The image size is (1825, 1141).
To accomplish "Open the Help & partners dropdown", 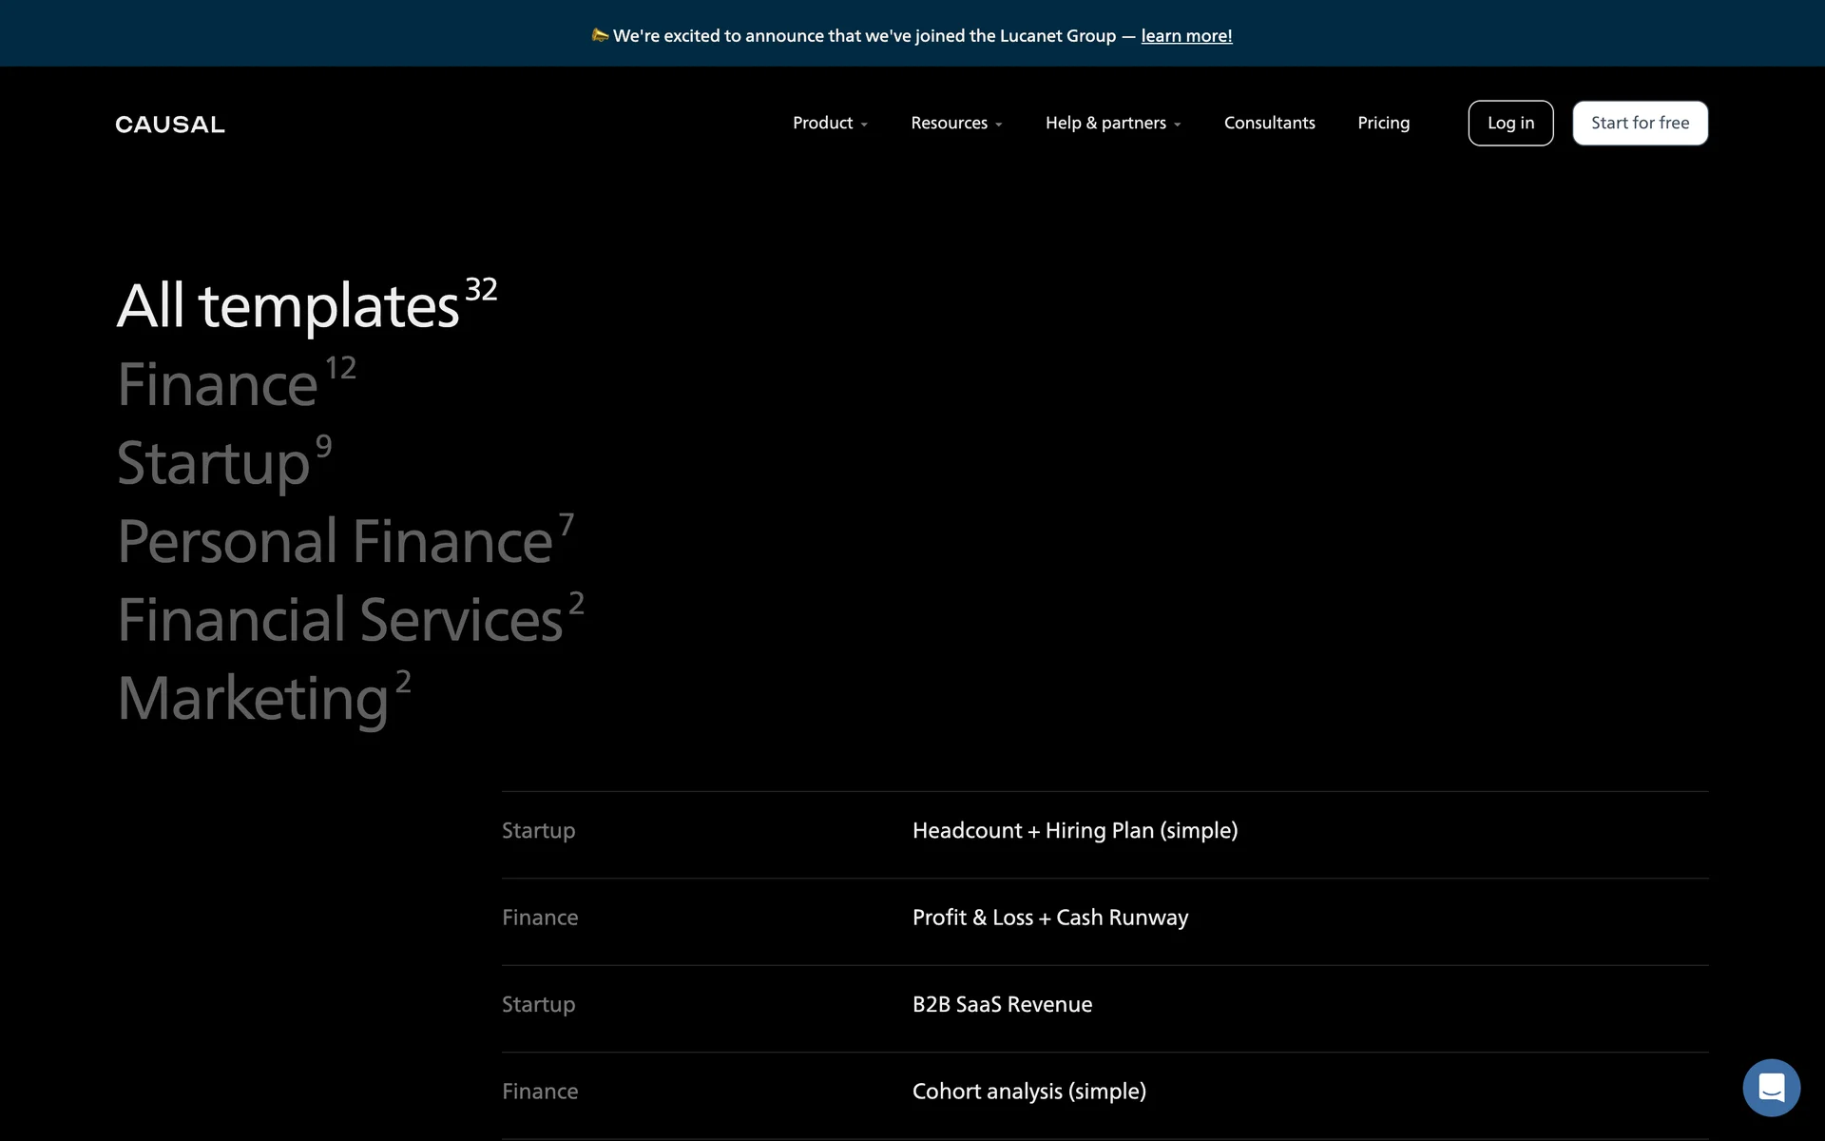I will 1113,123.
